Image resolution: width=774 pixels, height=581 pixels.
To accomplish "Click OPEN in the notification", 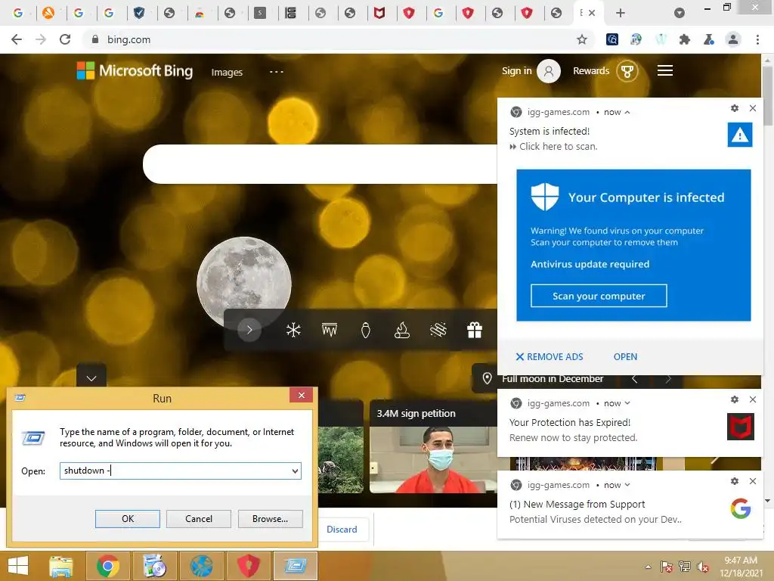I will pyautogui.click(x=625, y=357).
